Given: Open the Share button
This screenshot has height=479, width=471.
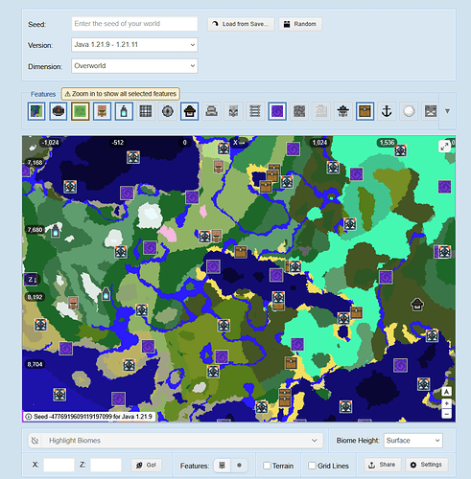Looking at the screenshot, I should (x=383, y=465).
